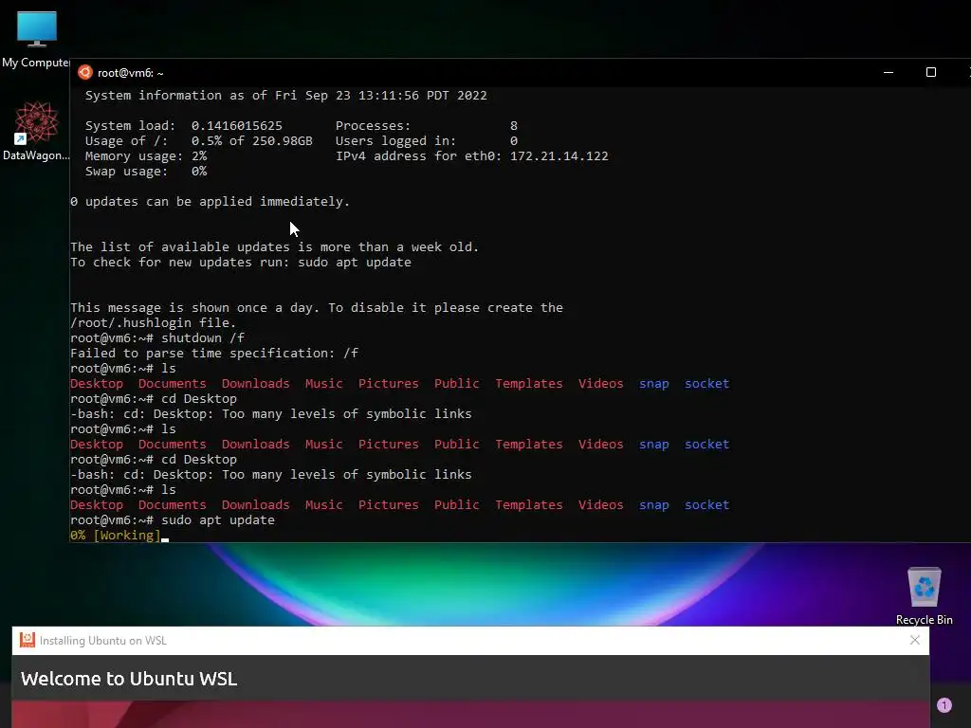
Task: Click the 'To check for new updates run' line
Action: [x=240, y=263]
